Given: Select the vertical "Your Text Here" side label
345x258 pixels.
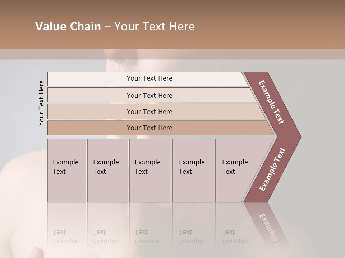Looking at the screenshot, I should 41,103.
